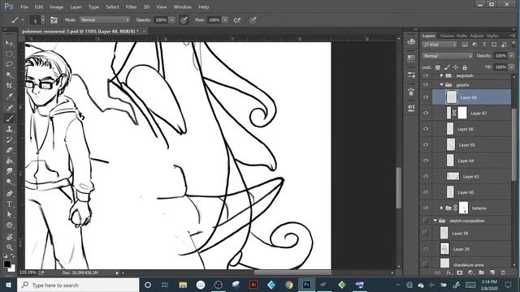The height and width of the screenshot is (292, 520).
Task: Select the Rotate View tool
Action: pos(9,237)
